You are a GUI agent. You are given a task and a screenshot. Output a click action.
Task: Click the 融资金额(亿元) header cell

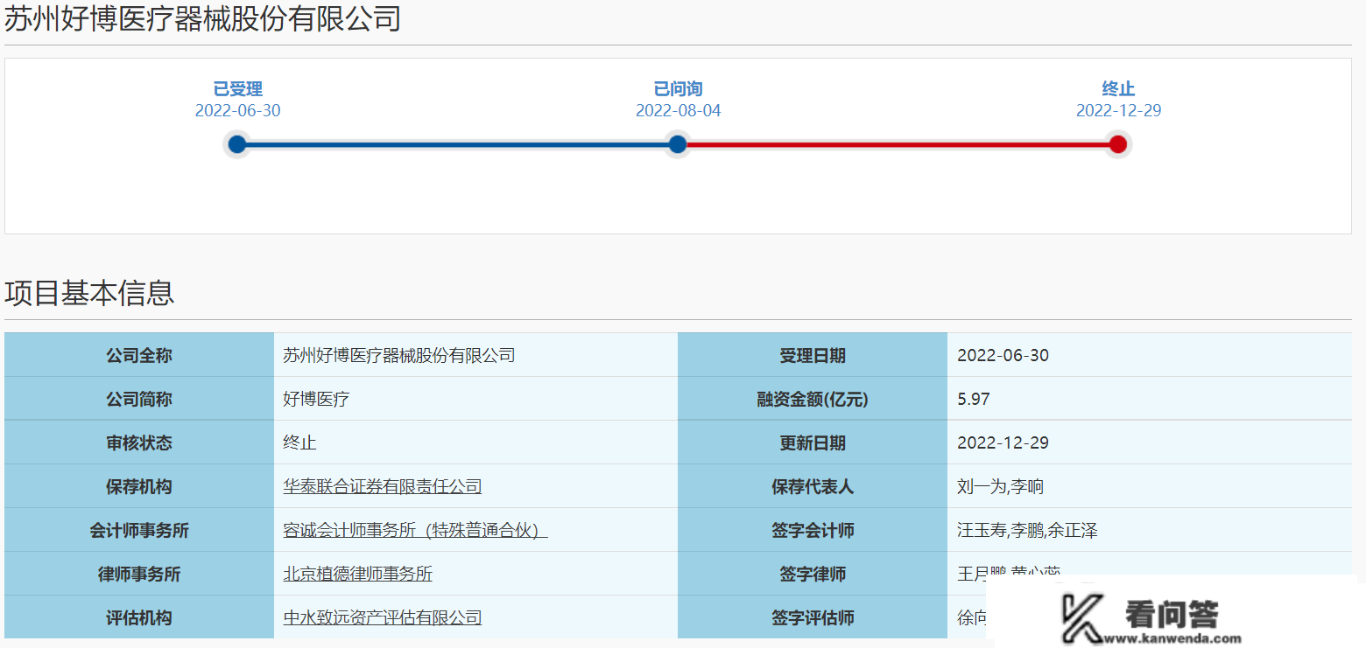[x=813, y=399]
